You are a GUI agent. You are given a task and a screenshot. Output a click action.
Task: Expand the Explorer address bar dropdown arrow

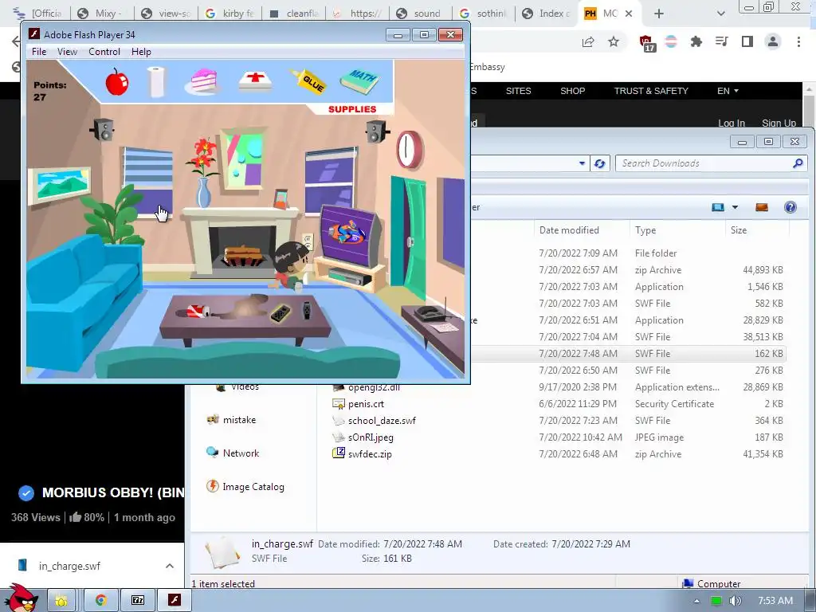(582, 163)
